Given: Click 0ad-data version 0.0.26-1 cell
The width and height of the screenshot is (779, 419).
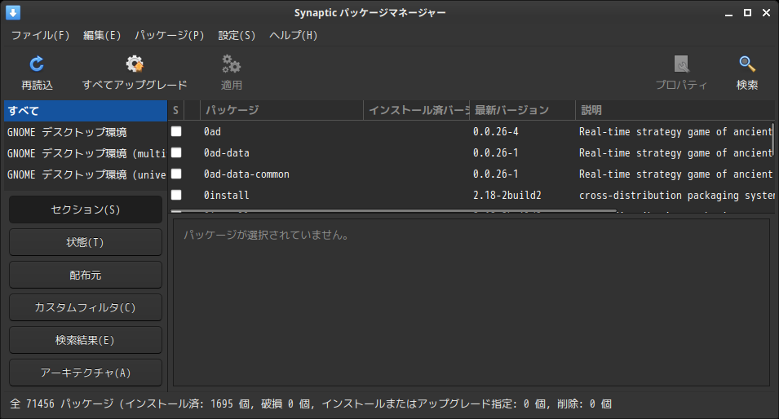Looking at the screenshot, I should click(495, 153).
